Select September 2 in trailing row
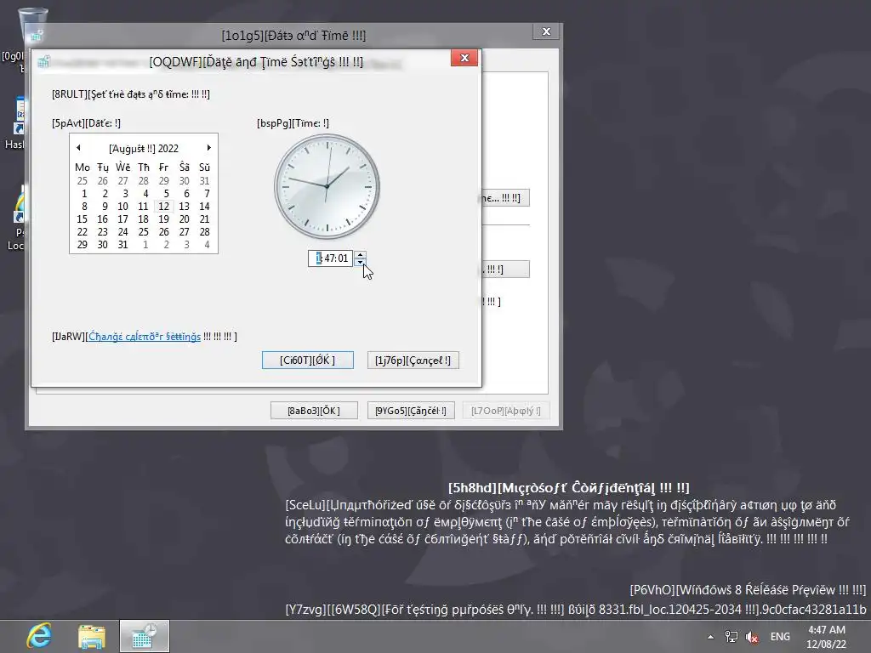The image size is (871, 653). coord(166,245)
